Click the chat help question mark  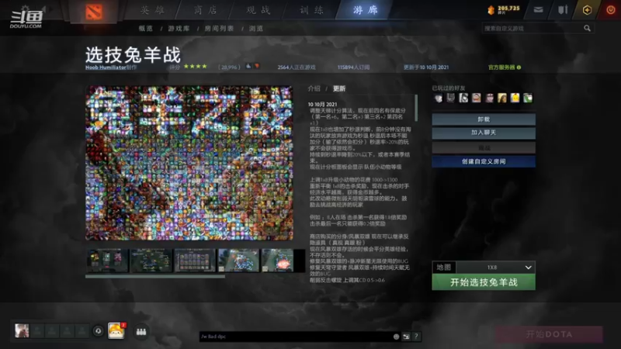pos(416,337)
